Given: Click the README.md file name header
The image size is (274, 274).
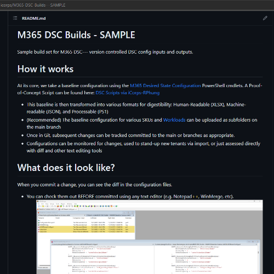Looking at the screenshot, I should pos(34,18).
